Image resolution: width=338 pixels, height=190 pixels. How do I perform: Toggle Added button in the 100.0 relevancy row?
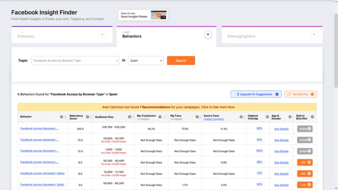click(x=305, y=129)
